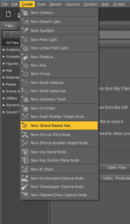The height and width of the screenshot is (224, 130).
Task: Open the Scripts menu
Action: pos(119,4)
